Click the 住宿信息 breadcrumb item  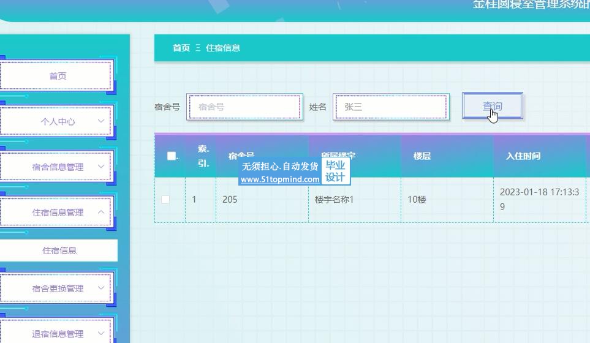point(223,48)
